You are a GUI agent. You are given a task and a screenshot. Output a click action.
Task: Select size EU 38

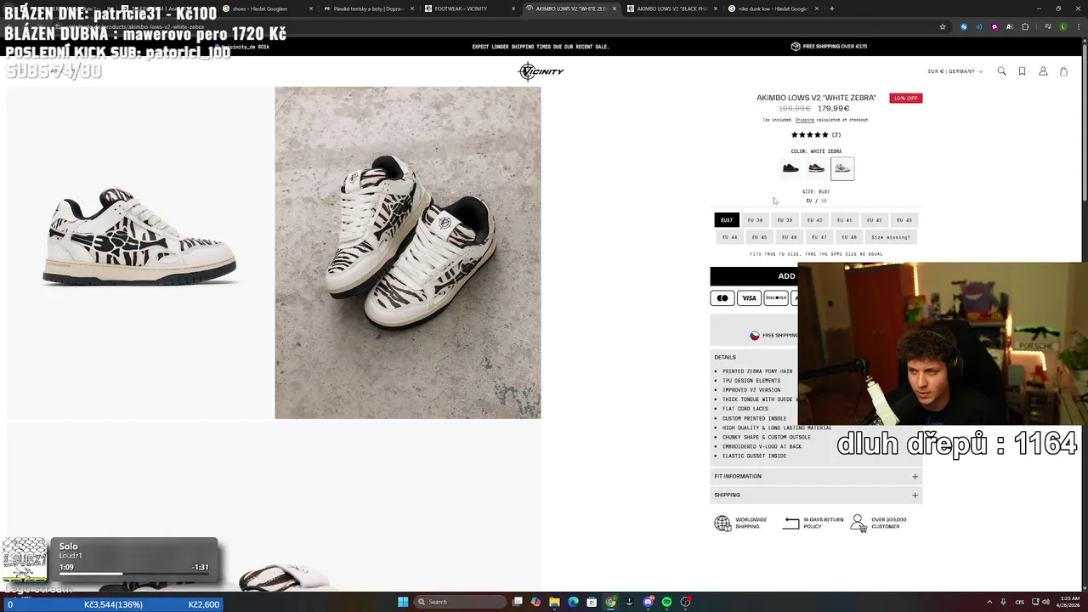[755, 220]
